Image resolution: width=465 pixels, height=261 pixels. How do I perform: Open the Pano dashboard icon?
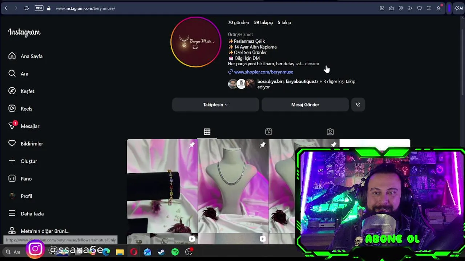click(12, 178)
